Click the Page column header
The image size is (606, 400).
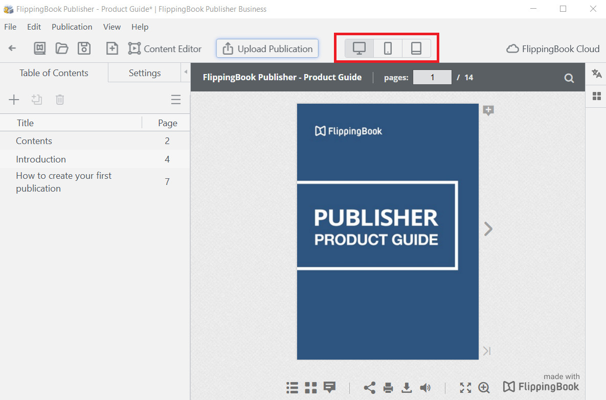(168, 123)
